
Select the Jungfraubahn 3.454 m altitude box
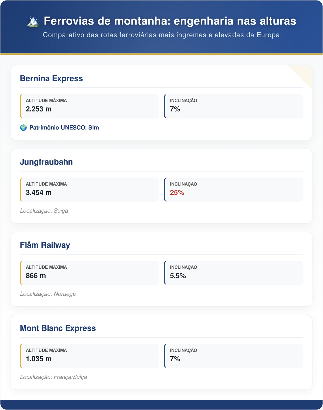(x=90, y=189)
